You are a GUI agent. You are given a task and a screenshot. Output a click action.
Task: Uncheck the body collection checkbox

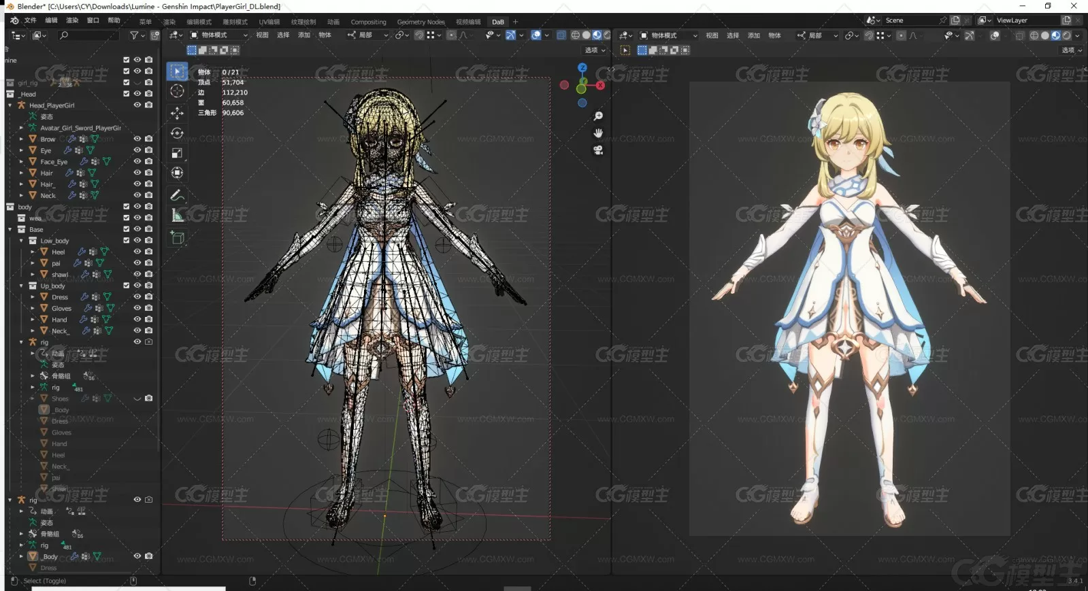126,207
